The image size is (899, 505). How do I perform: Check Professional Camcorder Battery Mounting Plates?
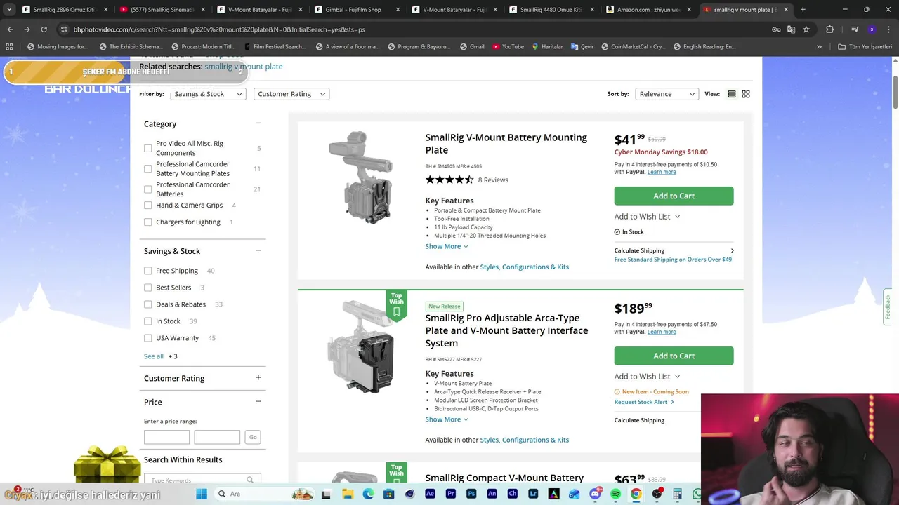(147, 168)
